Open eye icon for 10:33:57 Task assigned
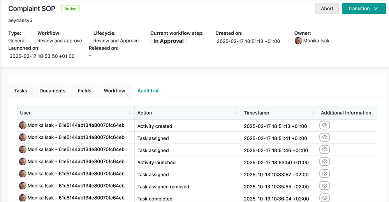 (x=325, y=174)
